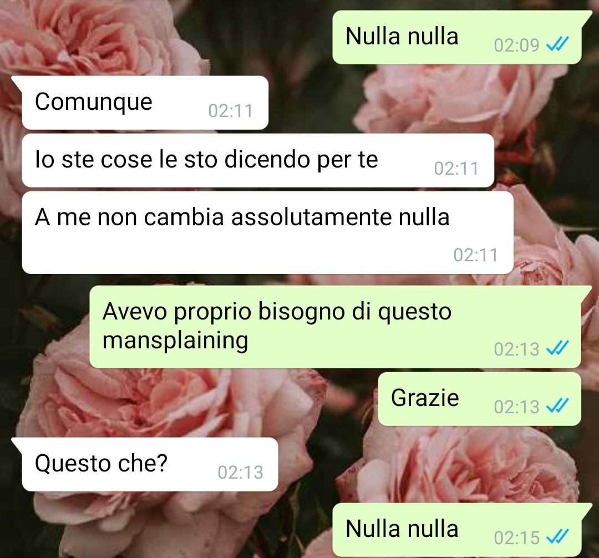Select the last 'Nulla nulla' message
The height and width of the screenshot is (558, 599).
[x=457, y=530]
